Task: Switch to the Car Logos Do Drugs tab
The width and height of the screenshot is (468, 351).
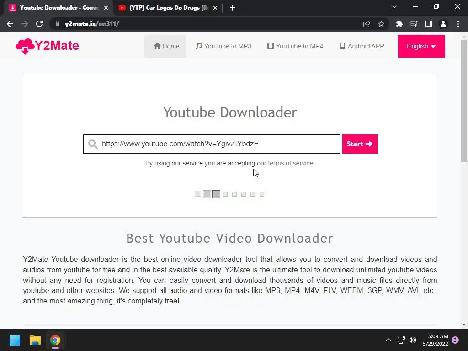Action: click(x=169, y=8)
